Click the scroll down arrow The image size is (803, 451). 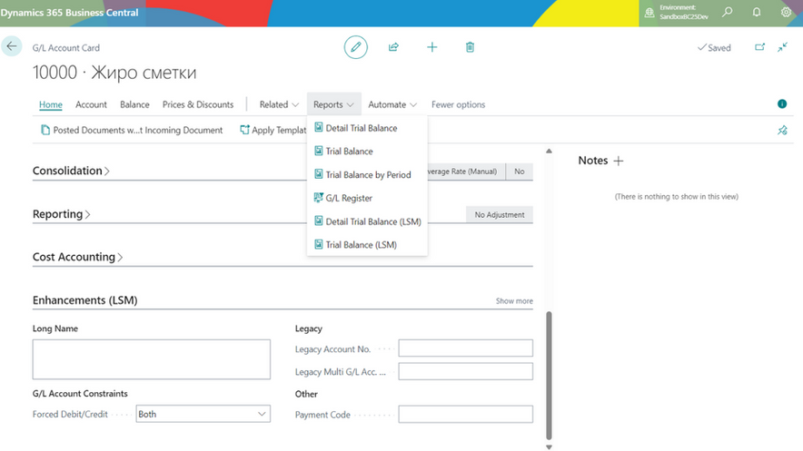[549, 446]
